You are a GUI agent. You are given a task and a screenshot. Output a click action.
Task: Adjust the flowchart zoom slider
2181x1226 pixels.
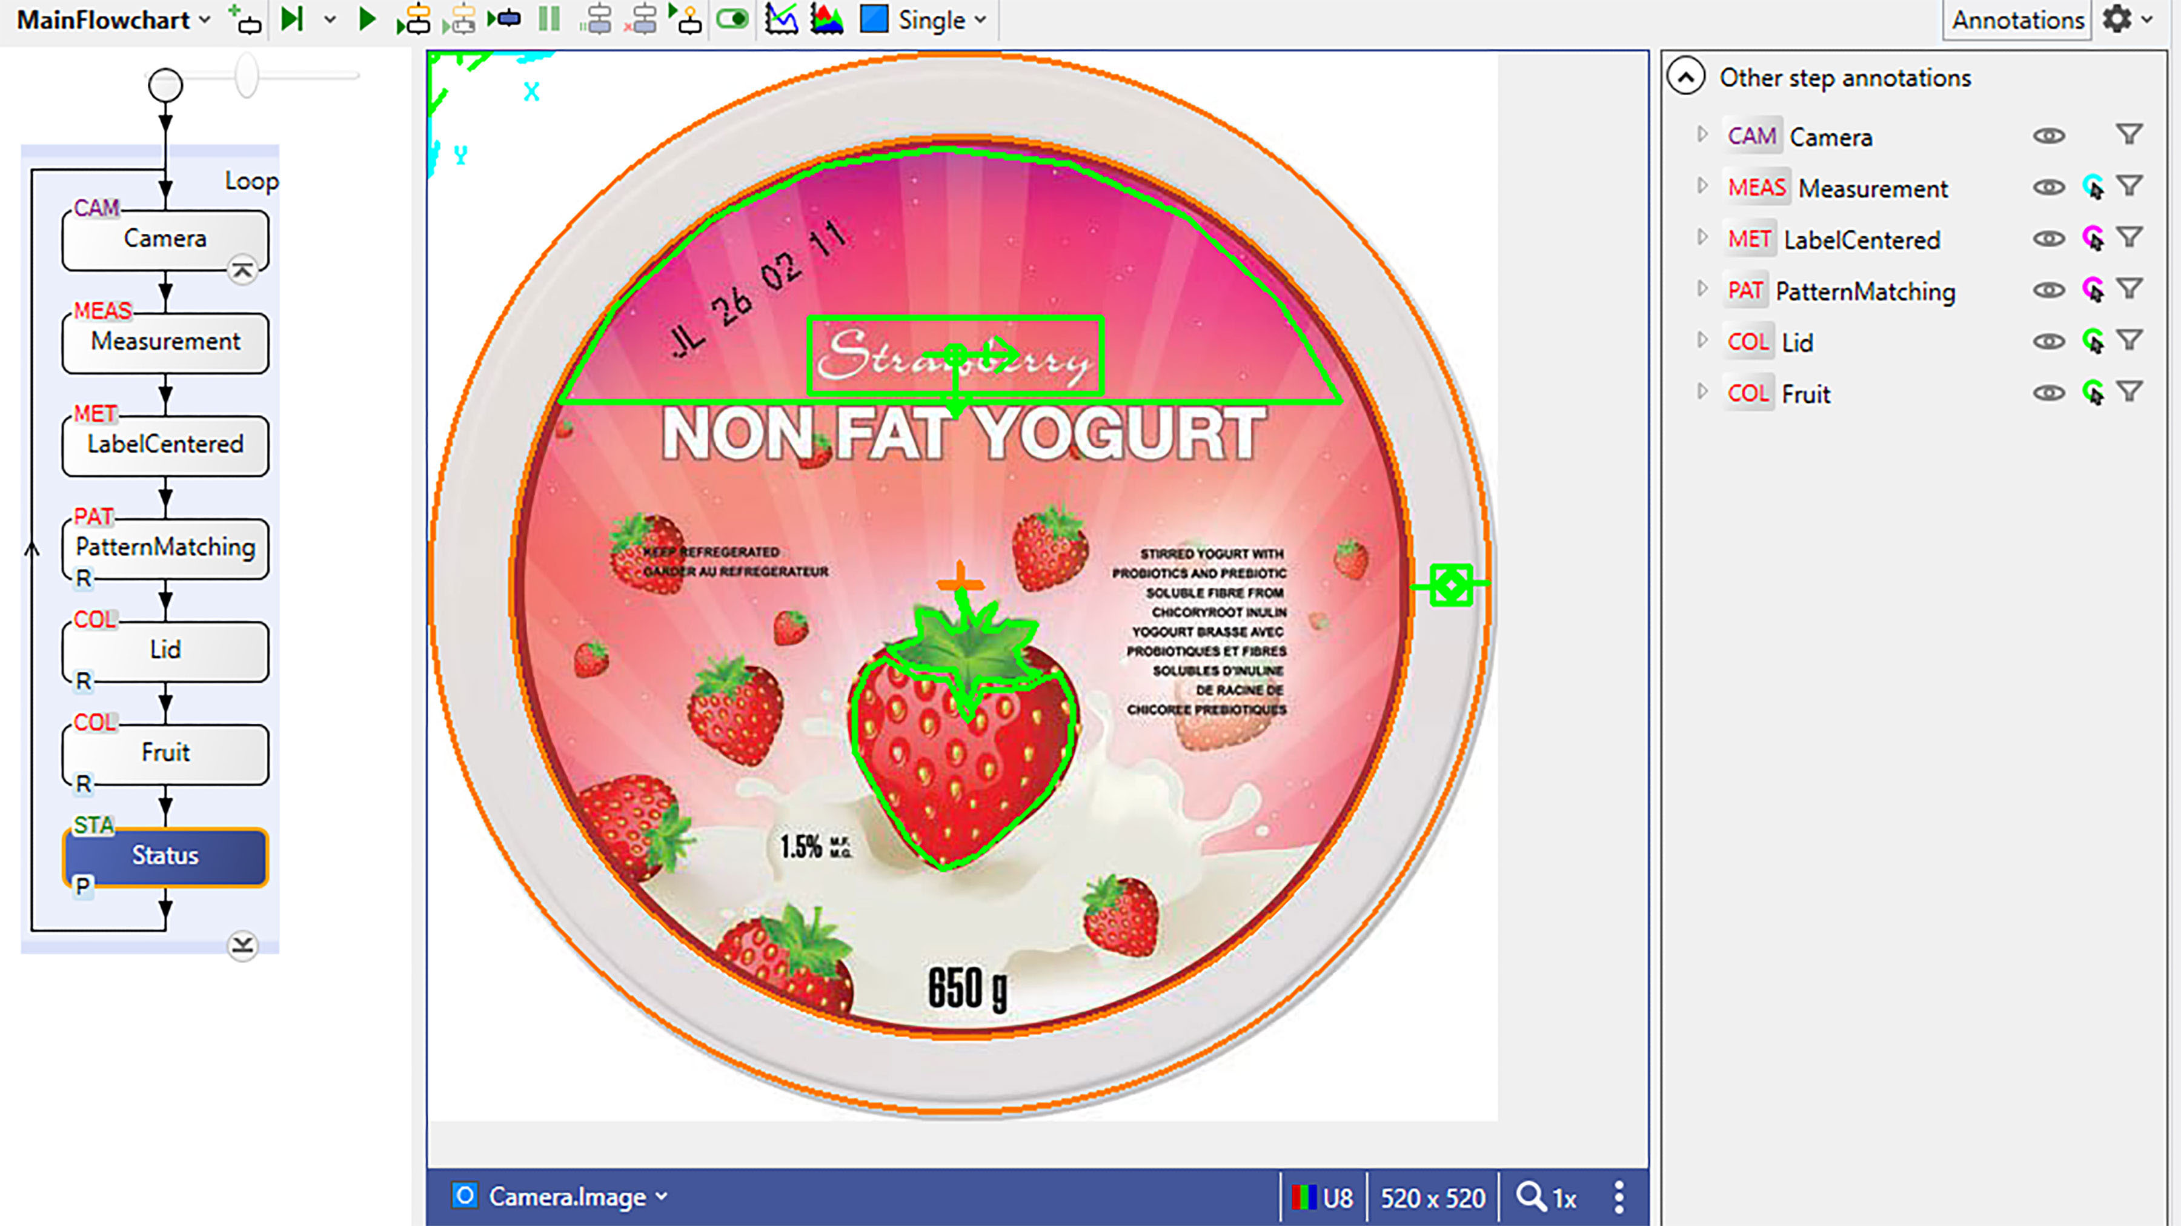pos(247,76)
